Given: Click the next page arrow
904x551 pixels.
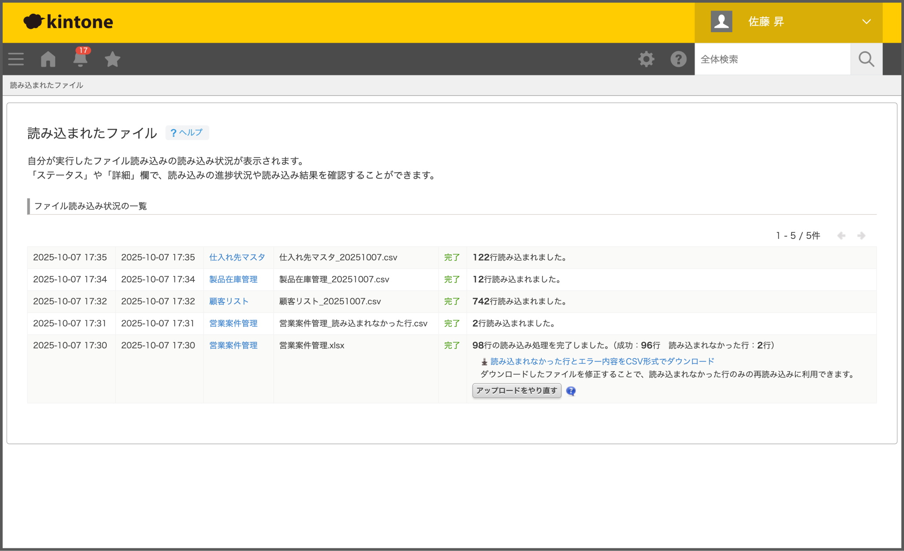Looking at the screenshot, I should pos(861,235).
